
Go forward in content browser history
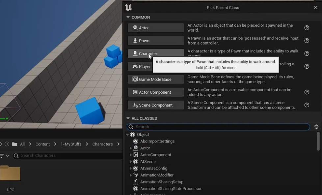coord(7,144)
